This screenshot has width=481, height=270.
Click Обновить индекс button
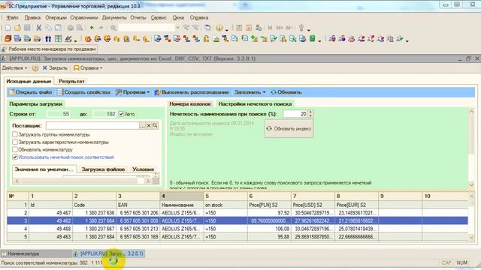[289, 128]
